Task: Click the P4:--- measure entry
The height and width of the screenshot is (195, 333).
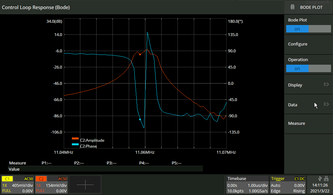Action: click(x=144, y=163)
